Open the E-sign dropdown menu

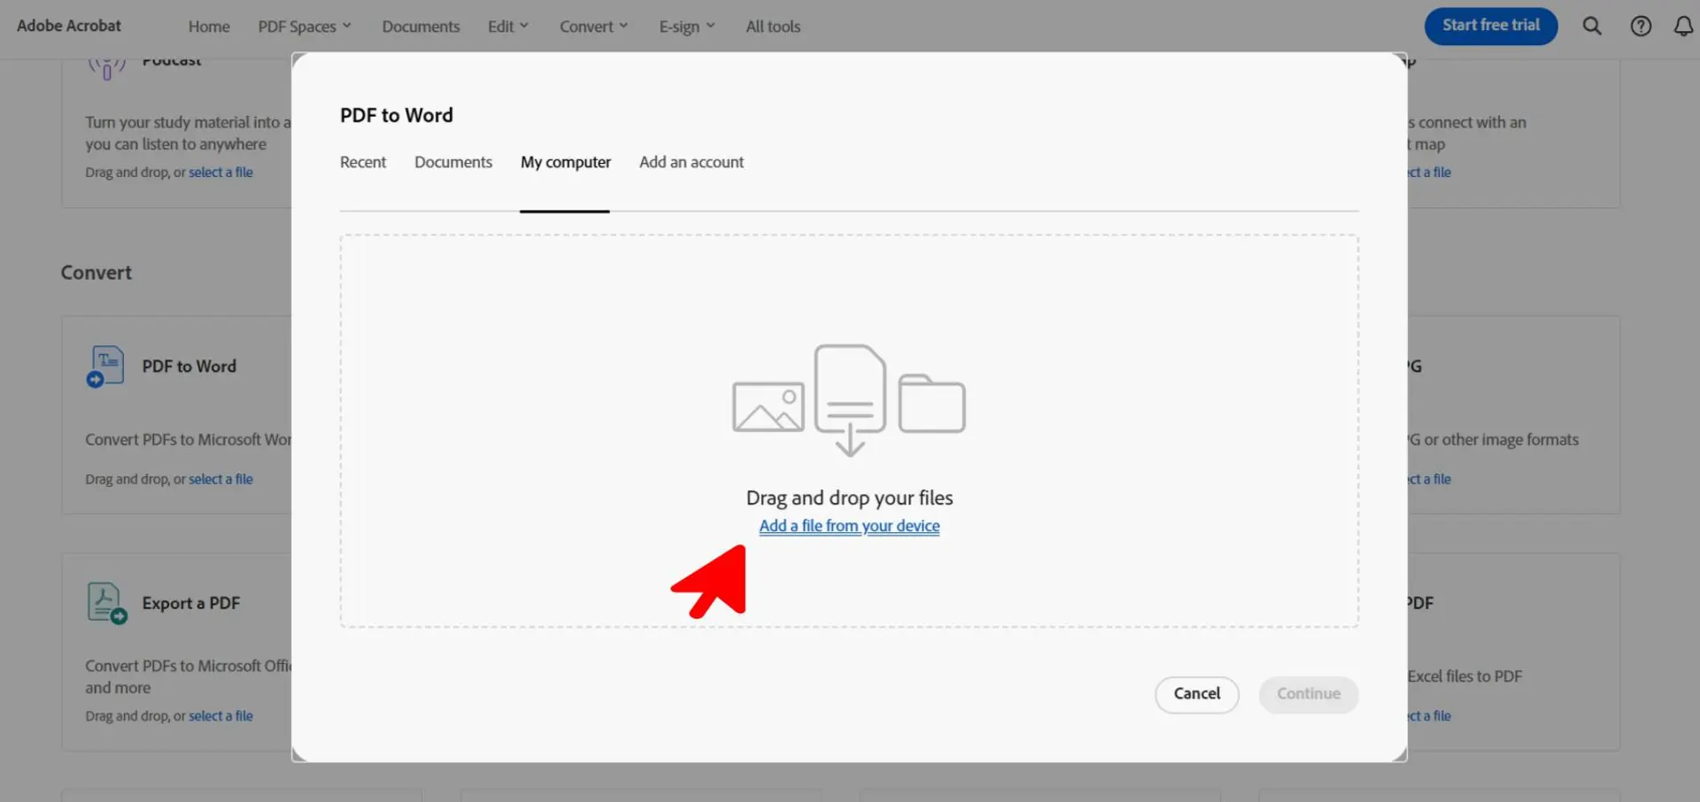click(x=687, y=27)
